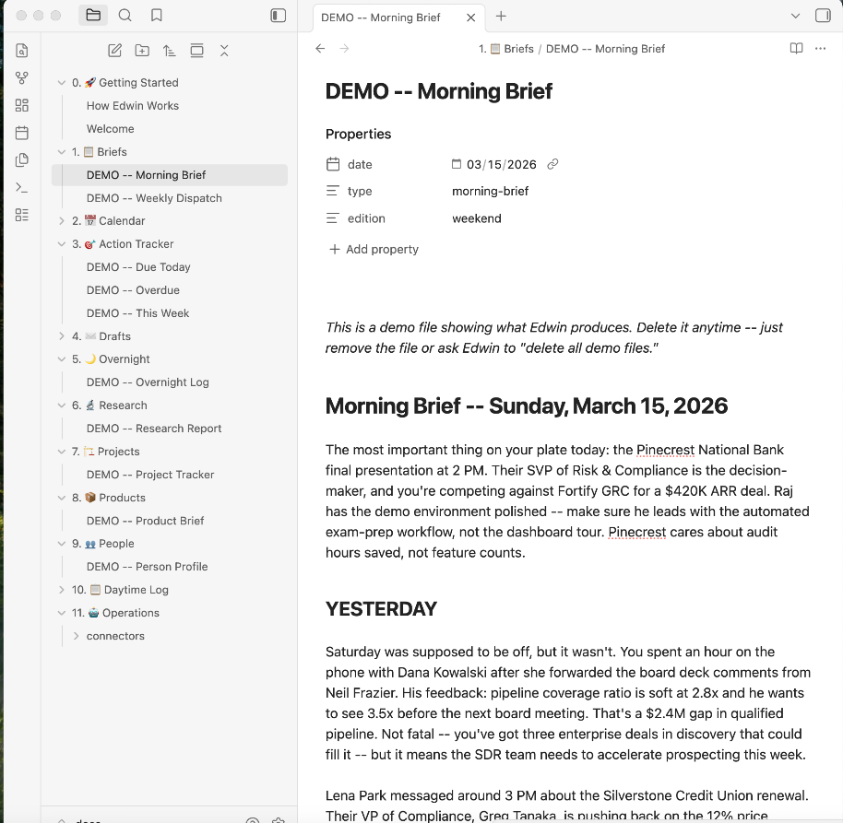The width and height of the screenshot is (843, 823).
Task: Switch to reading view with the book icon
Action: (795, 48)
